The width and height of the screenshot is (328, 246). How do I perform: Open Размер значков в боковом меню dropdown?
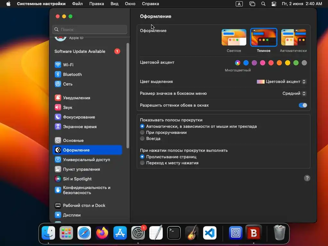click(x=294, y=94)
